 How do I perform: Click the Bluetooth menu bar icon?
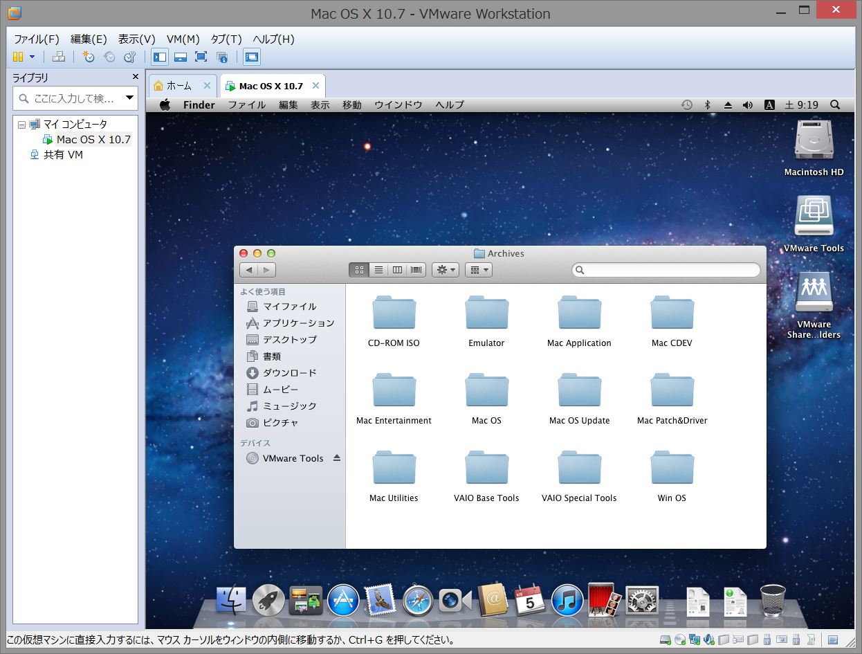coord(707,105)
